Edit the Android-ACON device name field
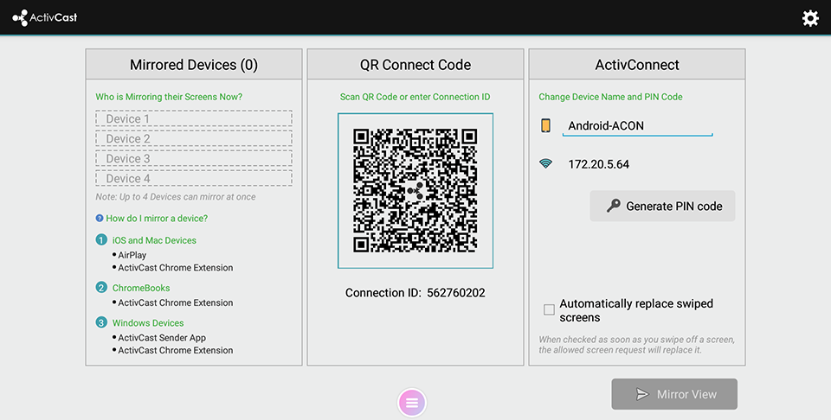831x420 pixels. tap(637, 126)
